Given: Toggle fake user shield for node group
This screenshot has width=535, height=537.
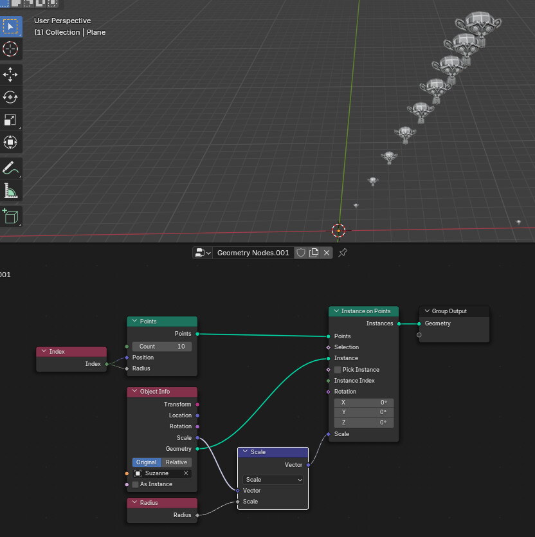Looking at the screenshot, I should pyautogui.click(x=301, y=253).
